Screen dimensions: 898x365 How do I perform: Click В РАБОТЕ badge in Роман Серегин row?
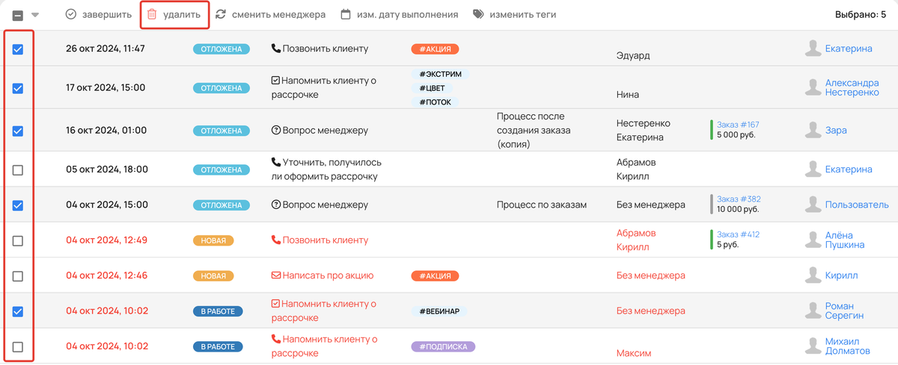pyautogui.click(x=218, y=311)
